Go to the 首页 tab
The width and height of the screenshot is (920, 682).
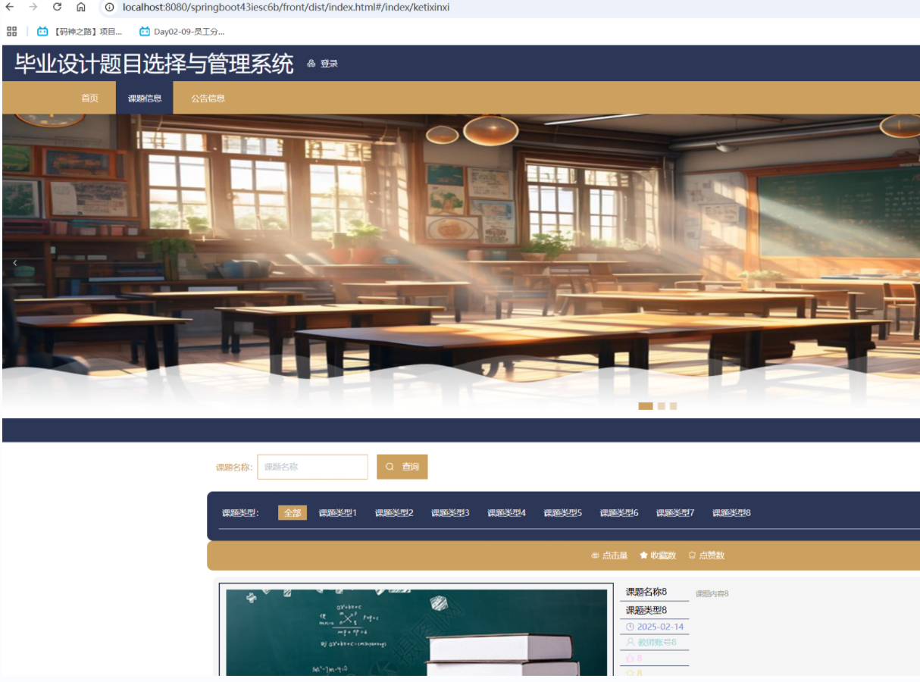click(x=89, y=99)
